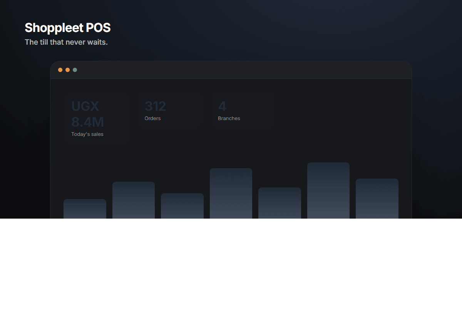Click the "UGX 8.4M" sales value
This screenshot has width=462, height=331.
coord(88,114)
